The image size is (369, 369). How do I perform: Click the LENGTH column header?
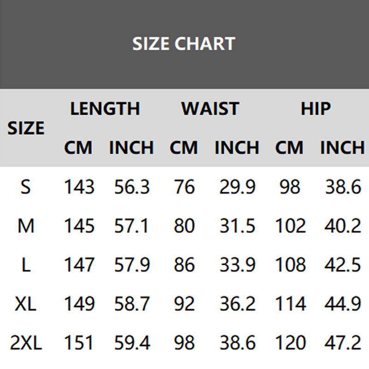click(105, 109)
